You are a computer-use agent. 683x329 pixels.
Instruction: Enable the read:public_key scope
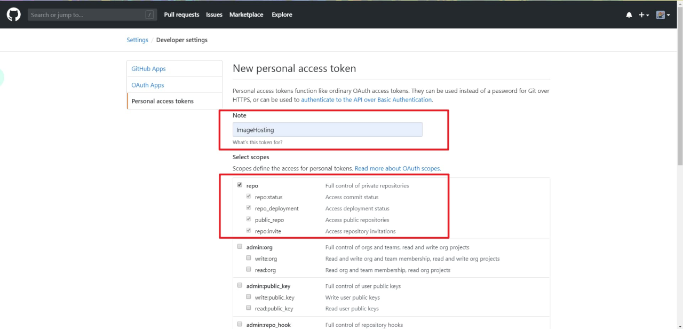(x=248, y=308)
